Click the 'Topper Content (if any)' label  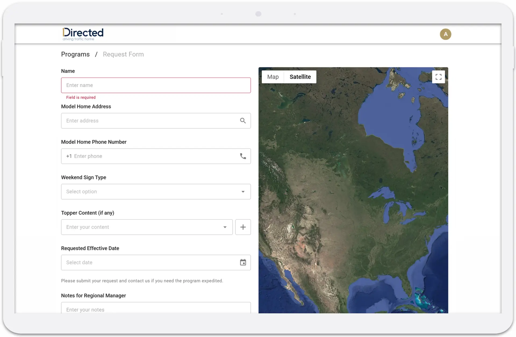[88, 213]
